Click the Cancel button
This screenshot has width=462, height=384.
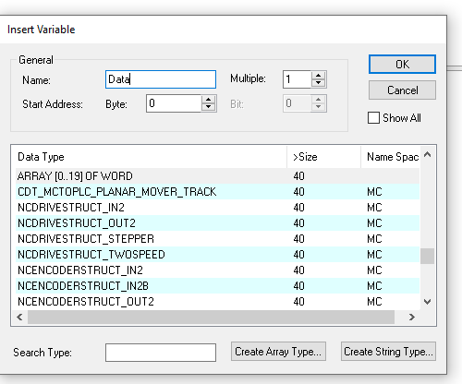coord(402,90)
